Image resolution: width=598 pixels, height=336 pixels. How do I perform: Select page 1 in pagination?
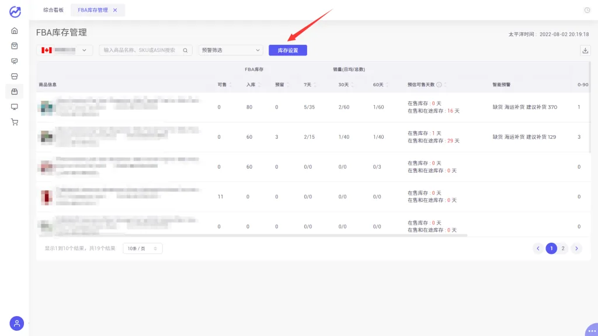pos(551,249)
